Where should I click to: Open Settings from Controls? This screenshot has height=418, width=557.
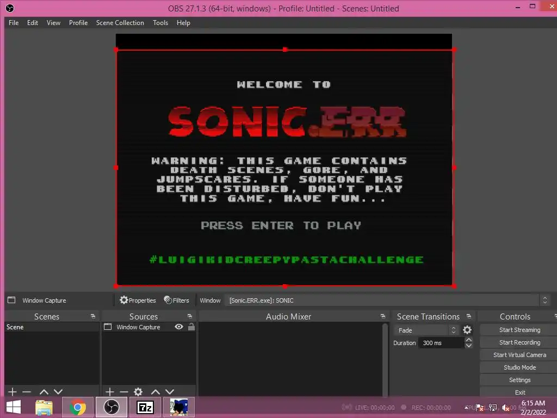point(519,380)
